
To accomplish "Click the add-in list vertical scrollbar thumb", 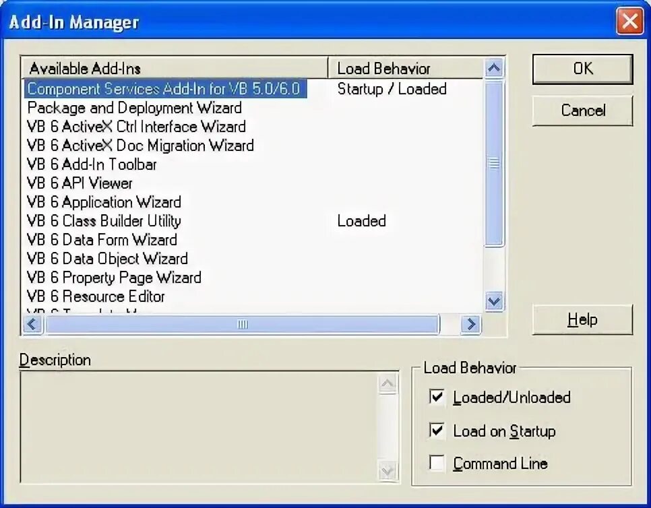I will (x=494, y=164).
